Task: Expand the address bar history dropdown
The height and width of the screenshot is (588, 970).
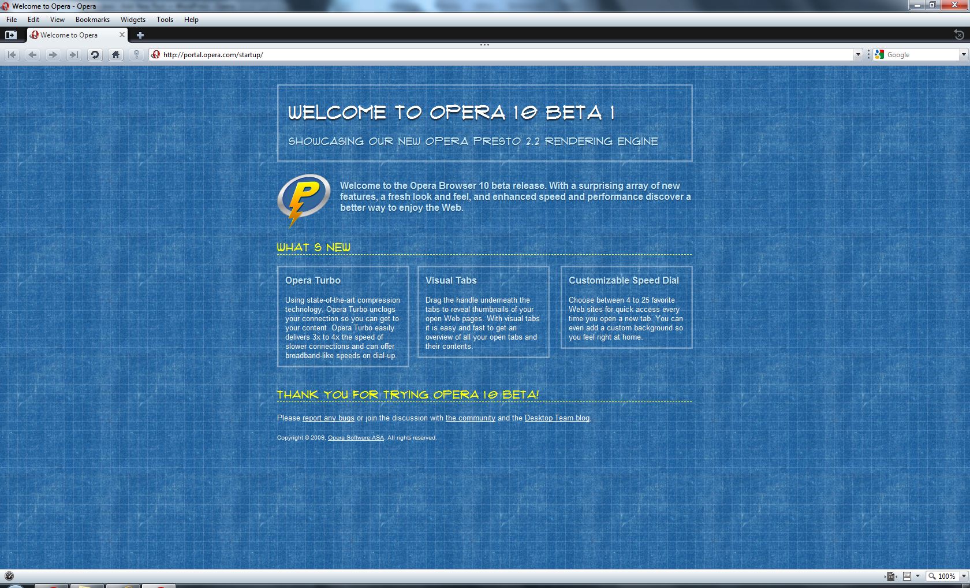Action: pyautogui.click(x=857, y=55)
